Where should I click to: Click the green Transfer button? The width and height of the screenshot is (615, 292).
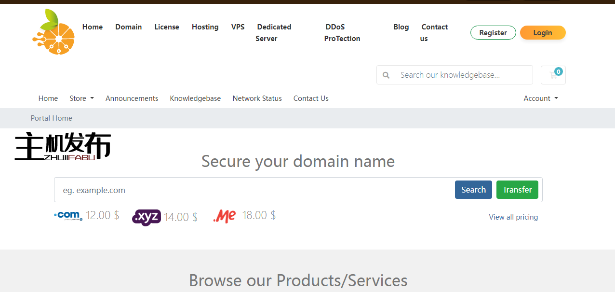(x=517, y=190)
